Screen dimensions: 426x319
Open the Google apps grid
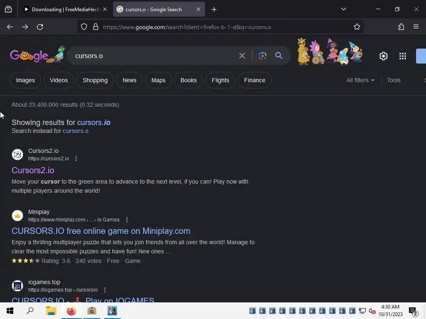(x=403, y=56)
